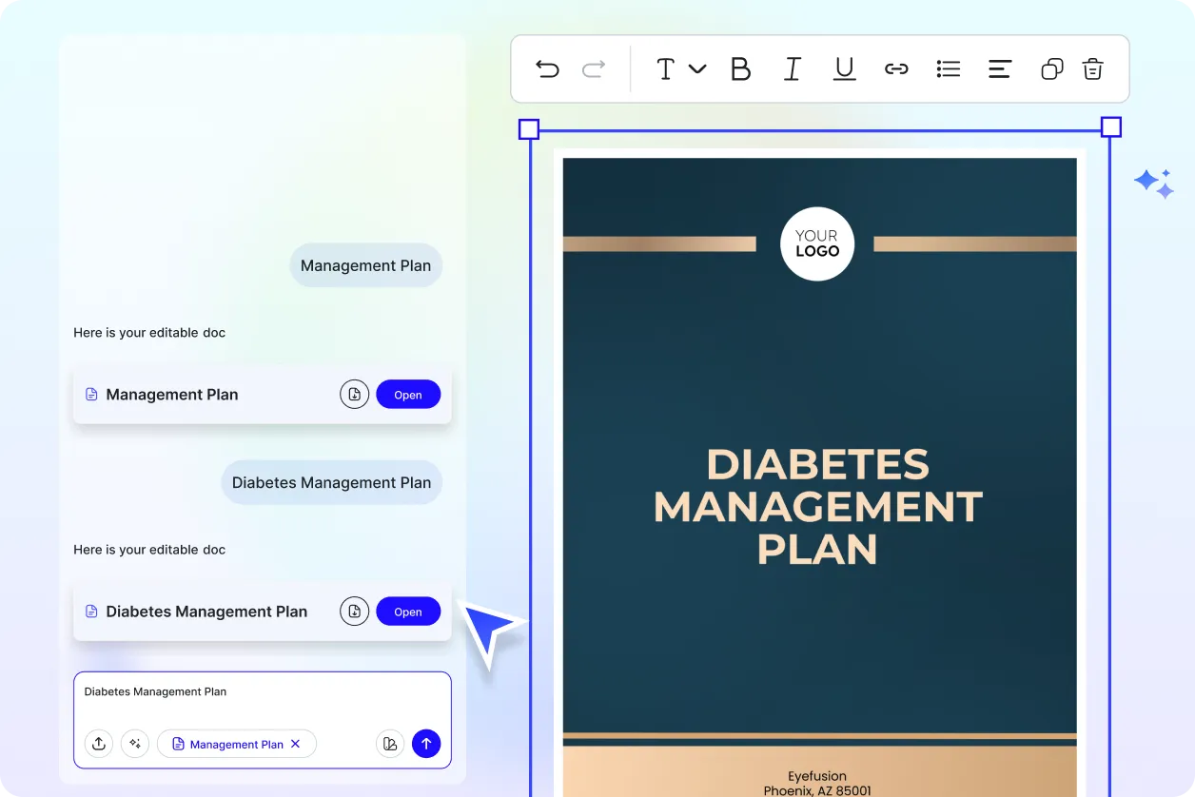Download the Management Plan doc
This screenshot has height=797, width=1195.
click(x=354, y=395)
